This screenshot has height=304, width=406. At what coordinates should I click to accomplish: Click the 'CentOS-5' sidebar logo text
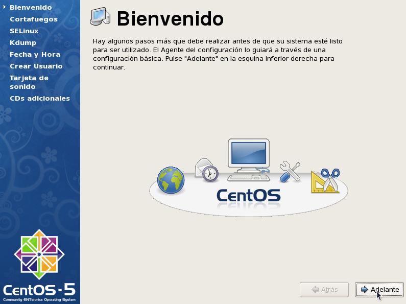[x=39, y=290]
